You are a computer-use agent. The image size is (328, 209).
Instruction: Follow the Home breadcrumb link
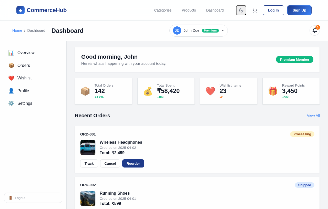point(17,30)
